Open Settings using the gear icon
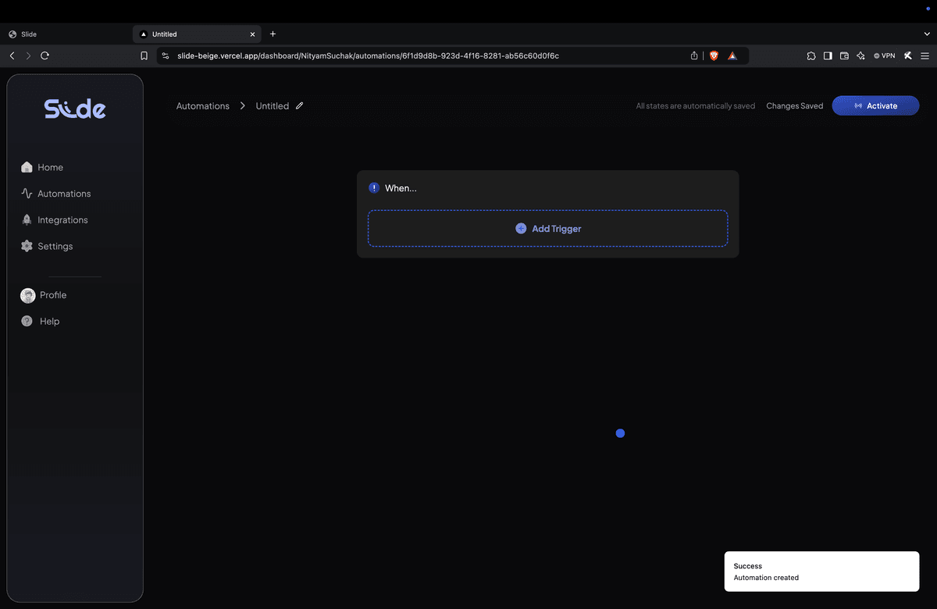The width and height of the screenshot is (937, 609). click(x=25, y=246)
